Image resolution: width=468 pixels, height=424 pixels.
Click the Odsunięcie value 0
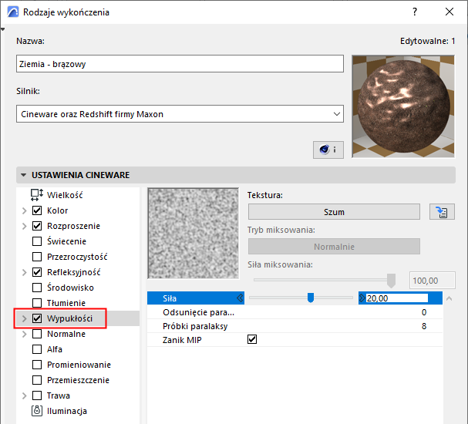tap(424, 312)
